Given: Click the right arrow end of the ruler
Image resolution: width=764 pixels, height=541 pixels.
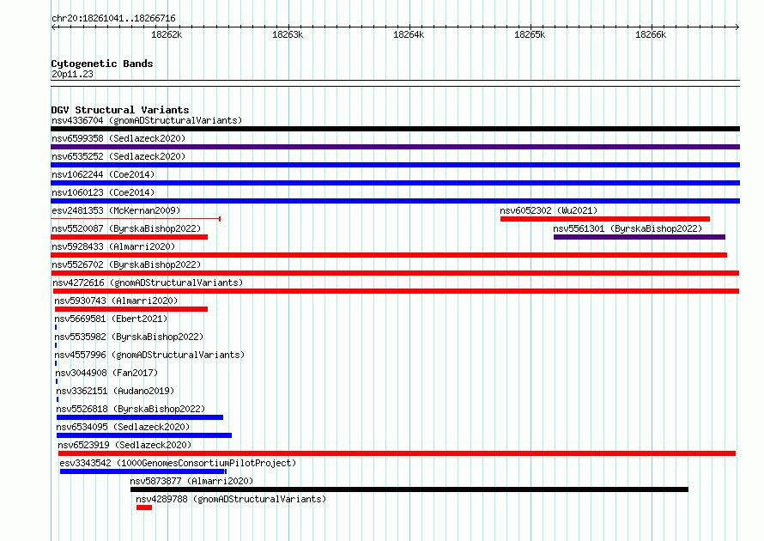Looking at the screenshot, I should [737, 27].
